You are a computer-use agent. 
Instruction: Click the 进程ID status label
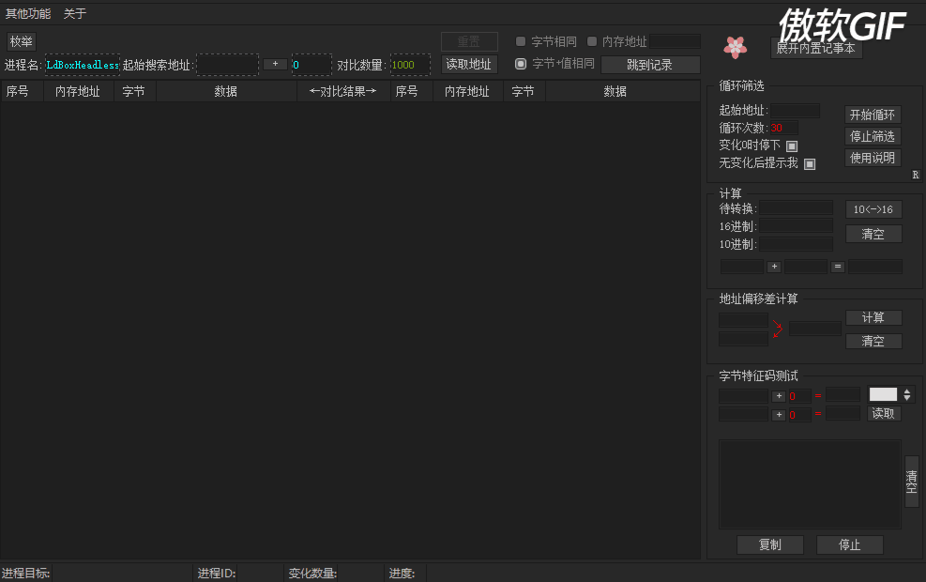[216, 574]
